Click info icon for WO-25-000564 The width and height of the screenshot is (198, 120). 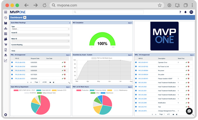tap(136, 70)
